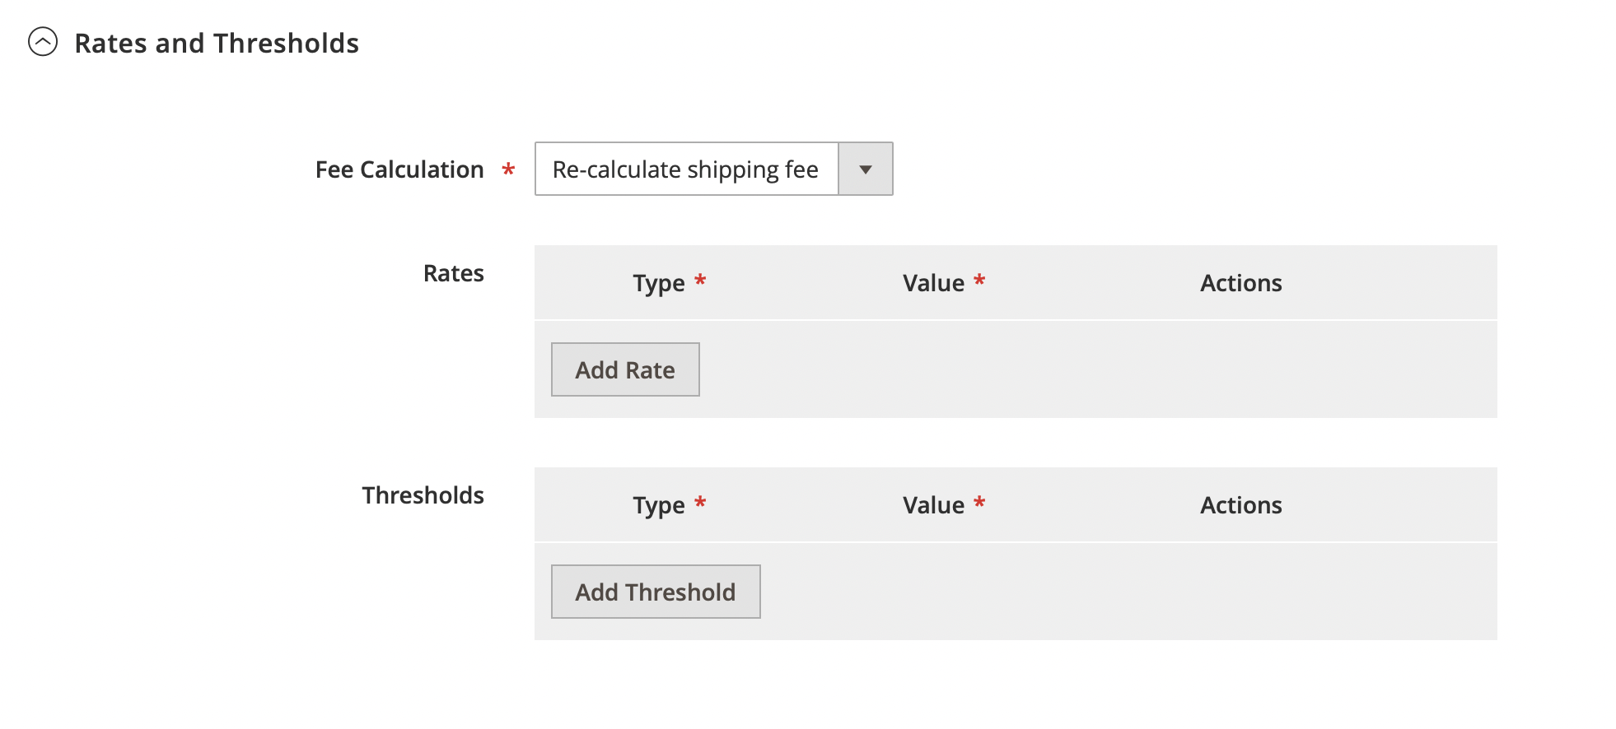This screenshot has width=1616, height=729.
Task: Click required asterisk next to Thresholds Value
Action: 979,503
